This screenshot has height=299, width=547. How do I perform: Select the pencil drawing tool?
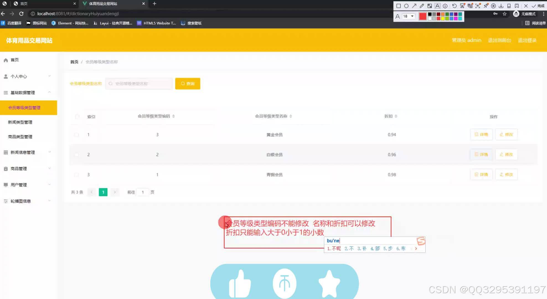[x=422, y=6]
